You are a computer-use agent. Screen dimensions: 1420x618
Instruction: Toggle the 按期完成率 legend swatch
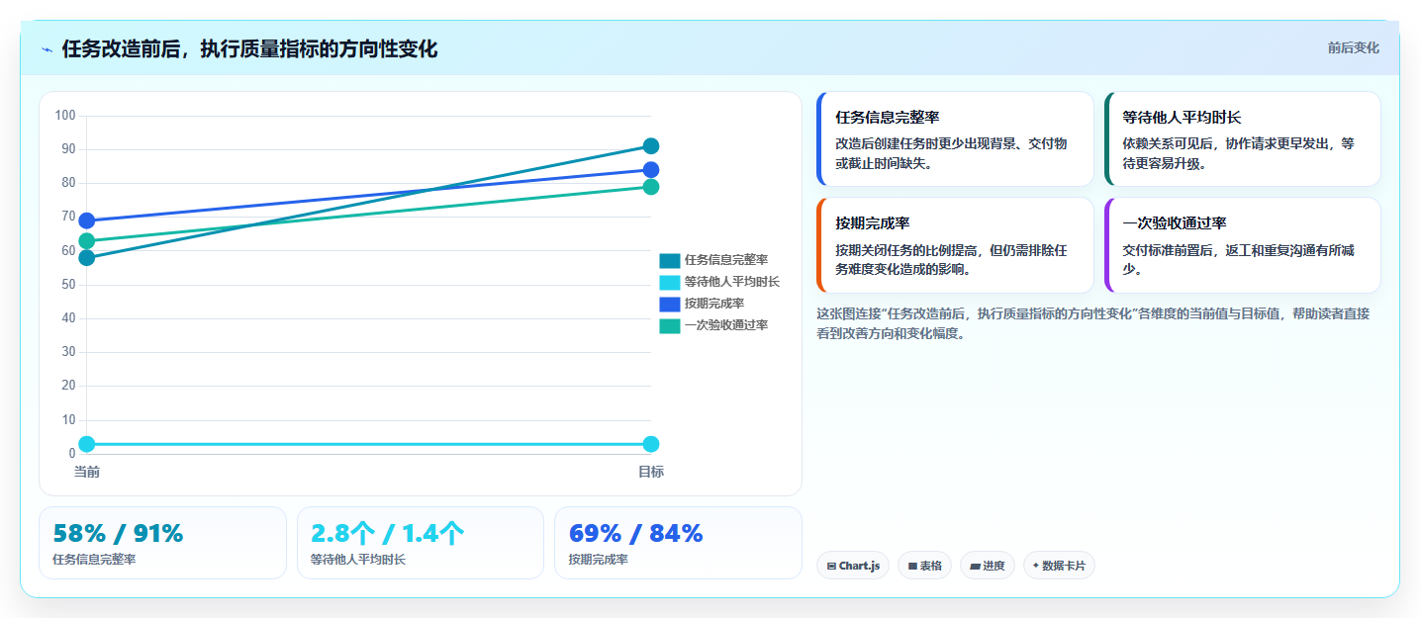tap(670, 304)
